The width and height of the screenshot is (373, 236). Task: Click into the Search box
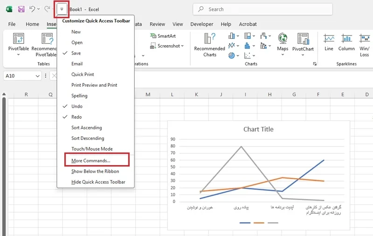(x=262, y=9)
